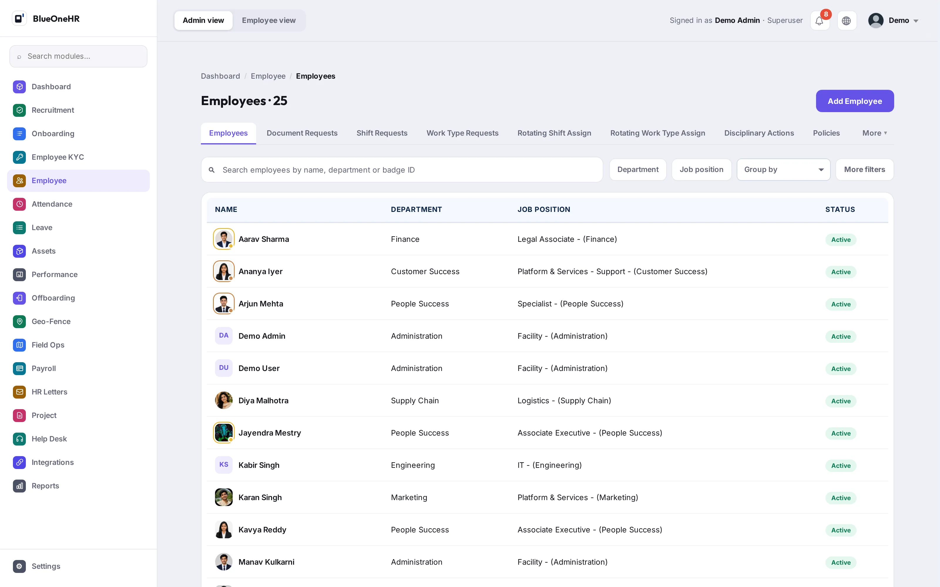The height and width of the screenshot is (587, 940).
Task: Open HR Letters module
Action: pyautogui.click(x=78, y=392)
